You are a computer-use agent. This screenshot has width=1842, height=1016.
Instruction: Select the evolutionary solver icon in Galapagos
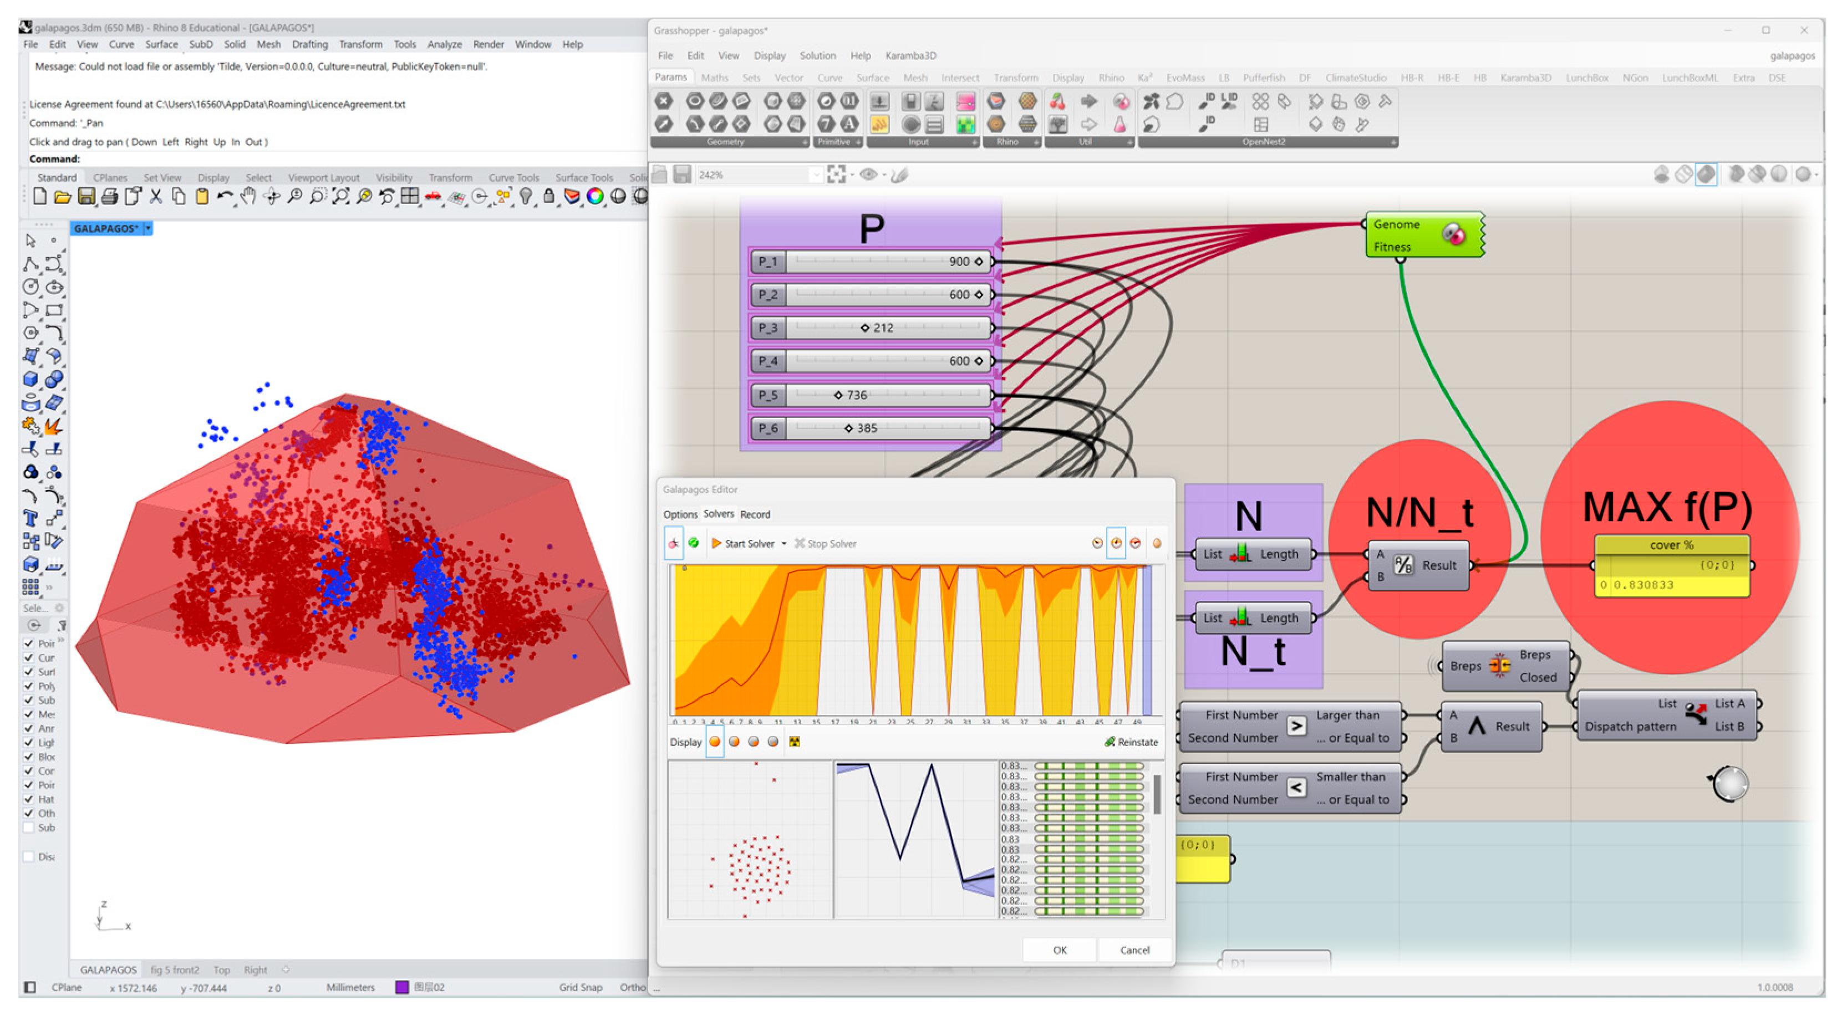[674, 543]
